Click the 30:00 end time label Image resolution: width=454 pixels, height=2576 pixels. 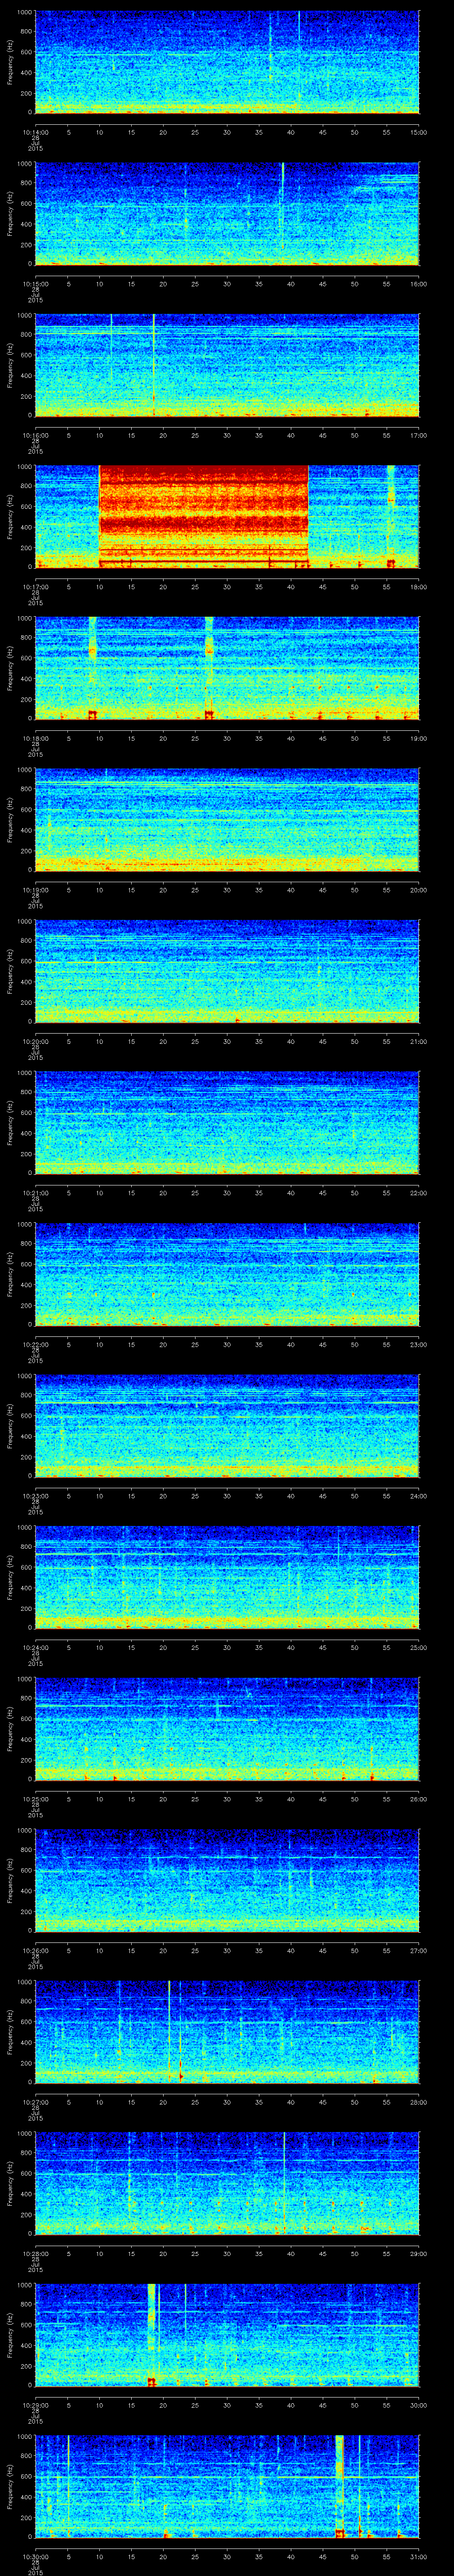(x=419, y=2405)
